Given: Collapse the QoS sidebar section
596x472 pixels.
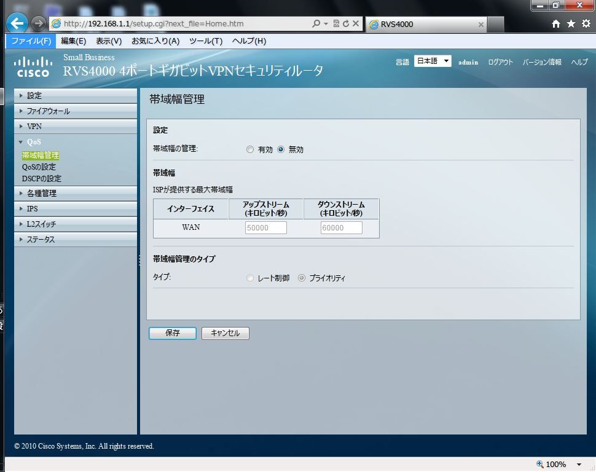Looking at the screenshot, I should [75, 142].
